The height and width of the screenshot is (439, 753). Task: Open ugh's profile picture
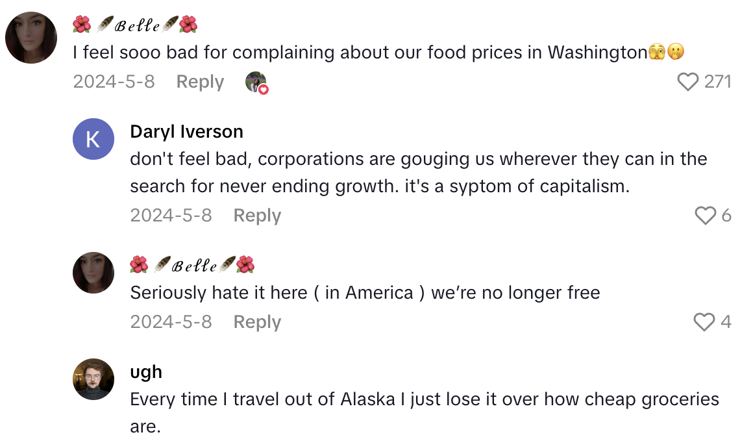(93, 379)
